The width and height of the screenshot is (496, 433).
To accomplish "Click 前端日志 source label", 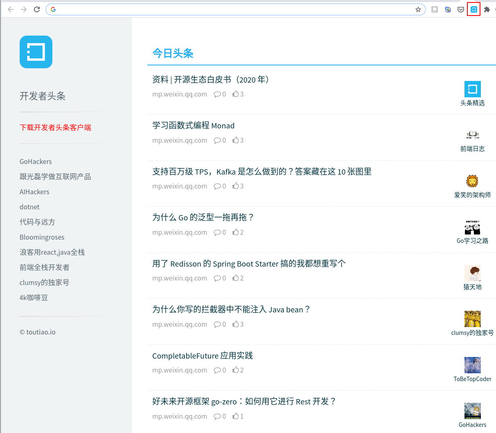I will (473, 149).
